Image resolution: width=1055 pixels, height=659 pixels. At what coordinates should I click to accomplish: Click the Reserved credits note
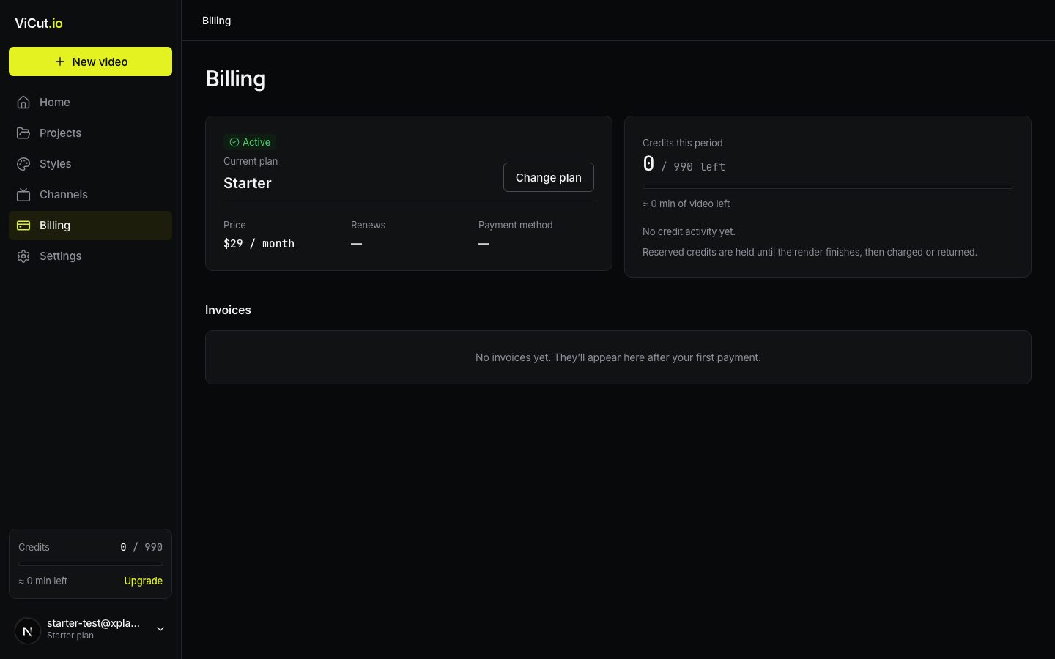pyautogui.click(x=810, y=252)
